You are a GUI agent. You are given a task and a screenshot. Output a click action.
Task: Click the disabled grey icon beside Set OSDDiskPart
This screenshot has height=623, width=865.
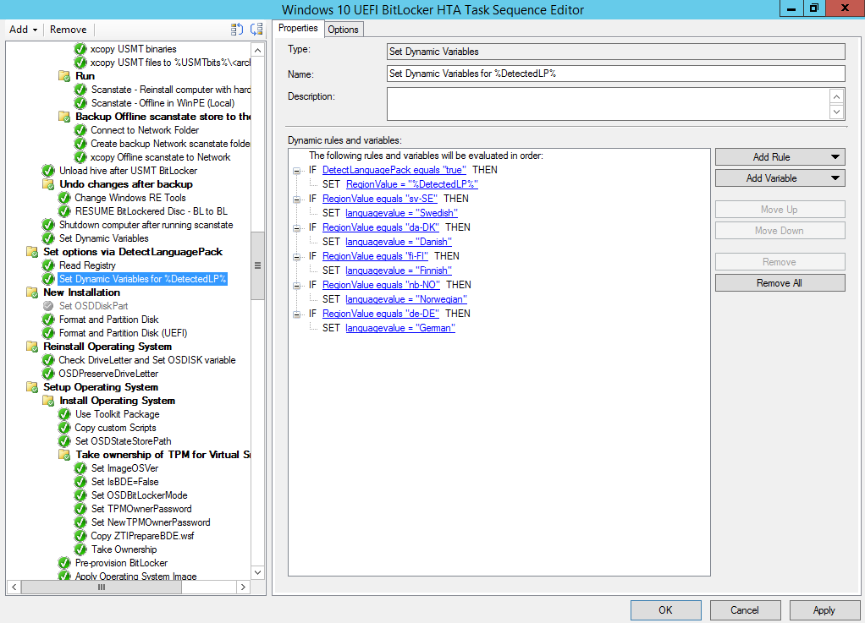(x=48, y=306)
